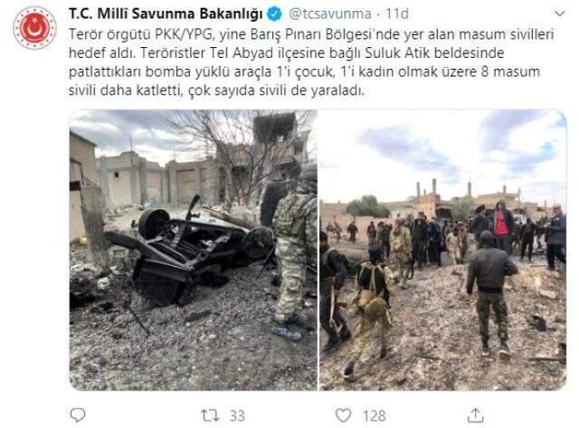Click the text line mentioning Suluk Atik beldesinde
This screenshot has height=428, width=579.
click(x=286, y=52)
